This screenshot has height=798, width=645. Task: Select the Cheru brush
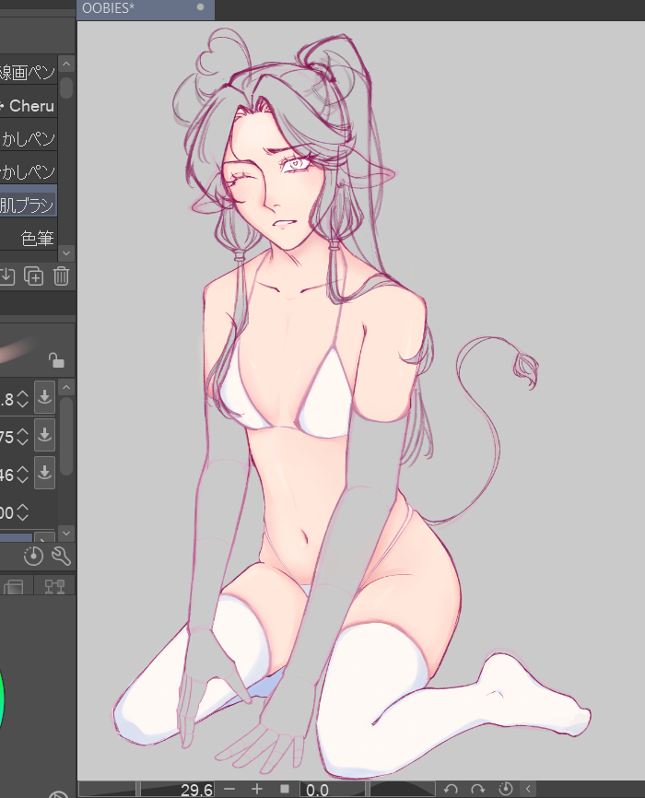tap(28, 105)
